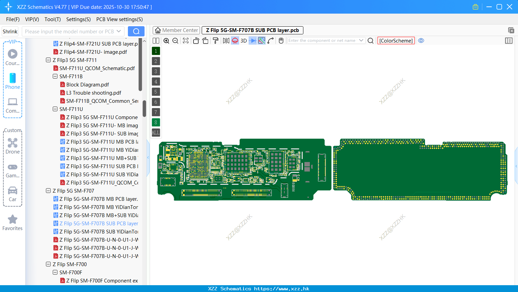Toggle net visibility with the eye icon
The height and width of the screenshot is (292, 518).
click(x=421, y=40)
